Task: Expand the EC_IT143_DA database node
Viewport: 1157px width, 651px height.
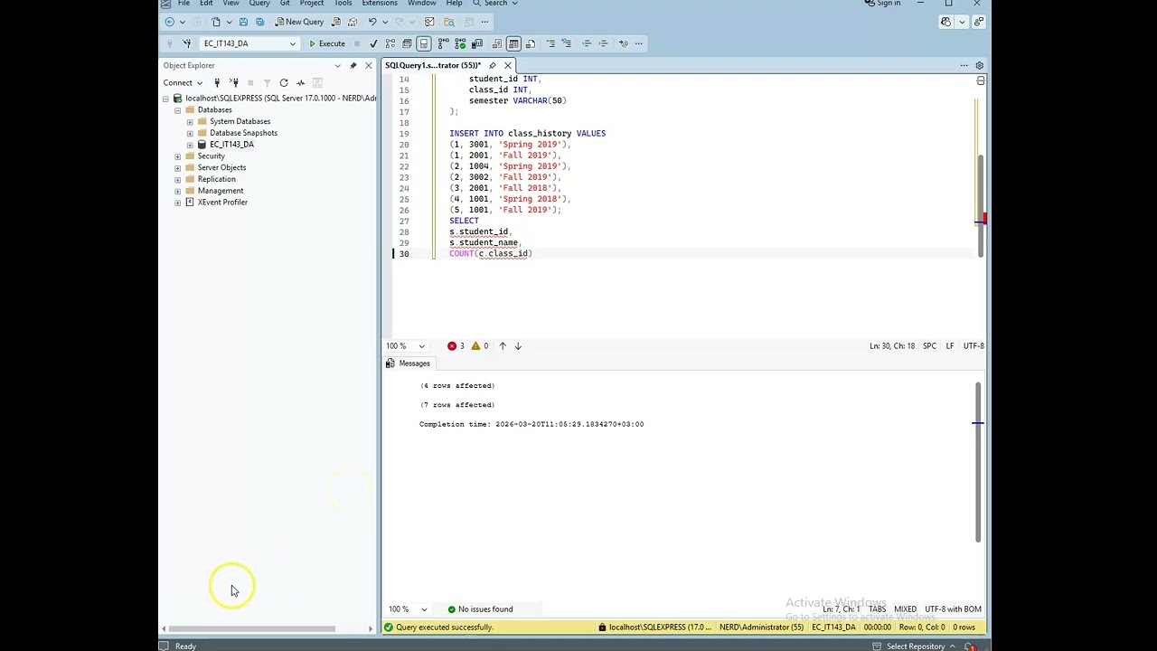Action: tap(190, 145)
